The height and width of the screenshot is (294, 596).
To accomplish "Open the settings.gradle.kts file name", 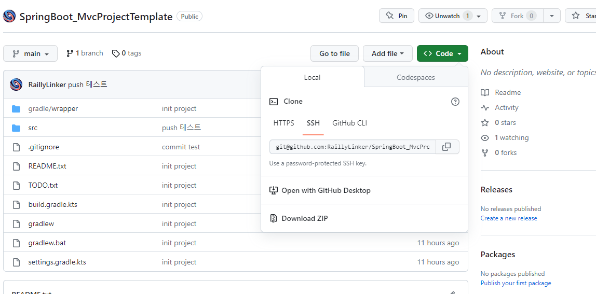I will point(57,262).
